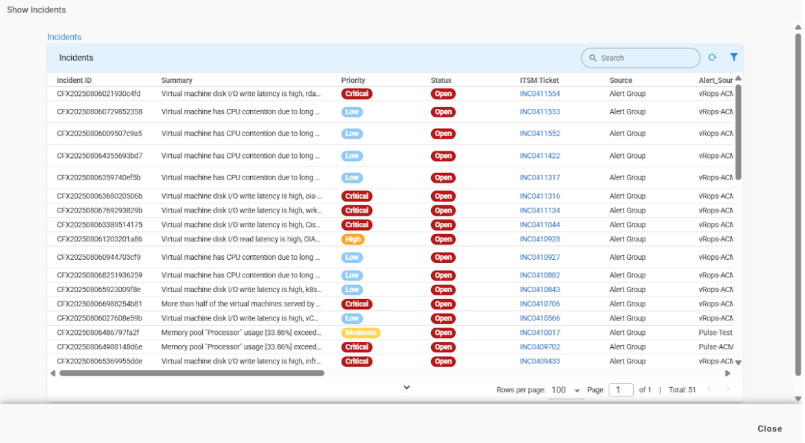805x443 pixels.
Task: Open the Rows per page dropdown
Action: point(565,389)
